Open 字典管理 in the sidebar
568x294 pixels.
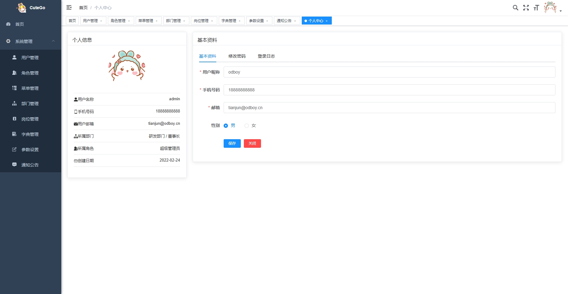[x=31, y=134]
